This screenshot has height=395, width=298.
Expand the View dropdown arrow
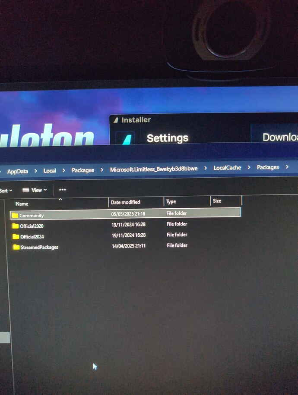coord(45,190)
